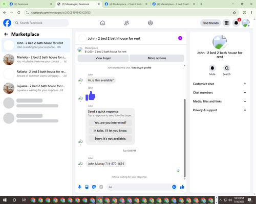Go back with the browser back arrow
The width and height of the screenshot is (256, 204).
pyautogui.click(x=5, y=13)
